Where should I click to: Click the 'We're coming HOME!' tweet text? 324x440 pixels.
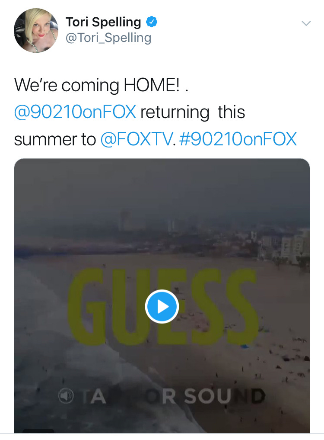(x=97, y=85)
